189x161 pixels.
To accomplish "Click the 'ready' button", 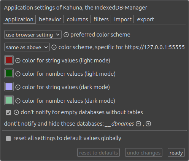I will [176, 153].
